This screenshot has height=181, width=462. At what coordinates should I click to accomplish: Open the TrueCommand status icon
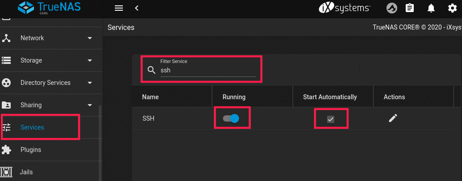coord(392,8)
